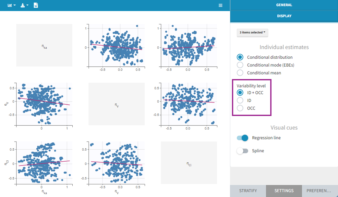The height and width of the screenshot is (197, 338).
Task: Choose Conditional mean estimate
Action: pyautogui.click(x=240, y=73)
